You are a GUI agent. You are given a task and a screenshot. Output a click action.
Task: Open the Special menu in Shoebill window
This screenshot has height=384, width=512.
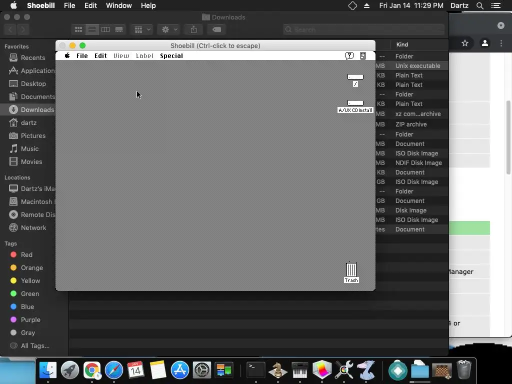[171, 56]
